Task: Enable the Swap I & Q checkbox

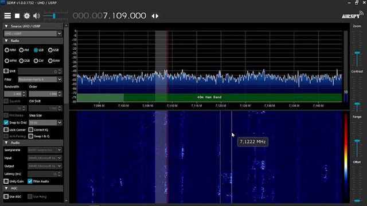Action: tap(30, 136)
